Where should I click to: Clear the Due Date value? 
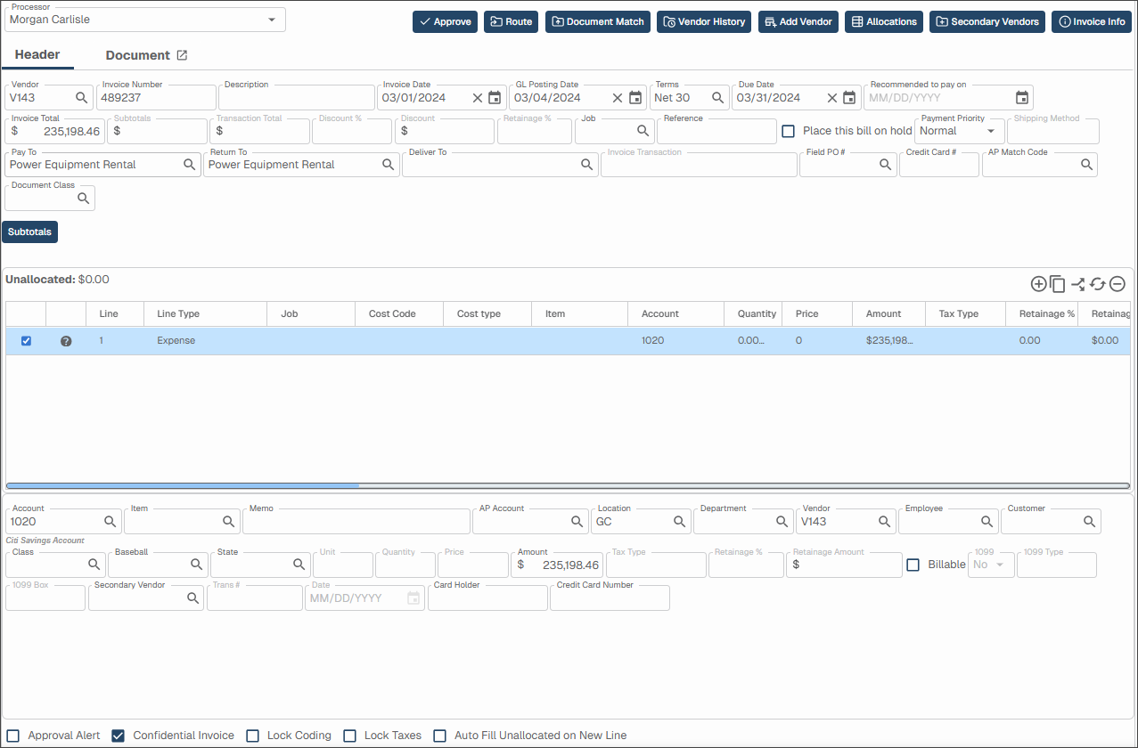(832, 98)
